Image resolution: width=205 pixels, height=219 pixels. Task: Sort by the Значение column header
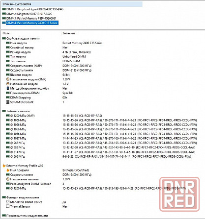[69, 33]
